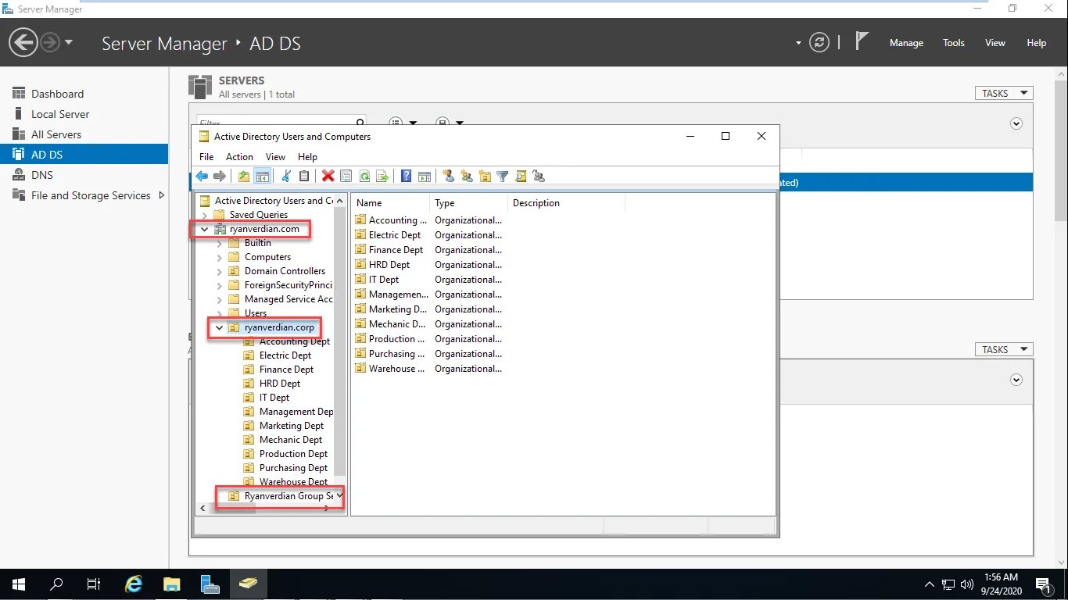
Task: Collapse the Servers section chevron
Action: [1016, 123]
